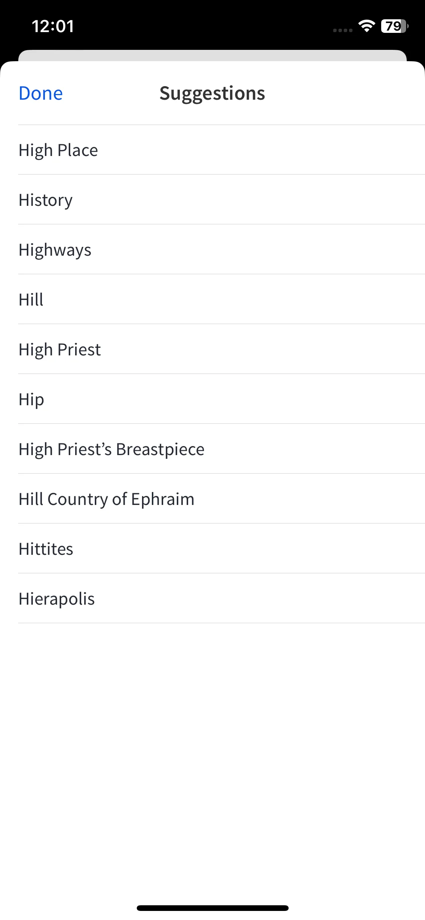
Task: Tap the Done button
Action: tap(41, 93)
